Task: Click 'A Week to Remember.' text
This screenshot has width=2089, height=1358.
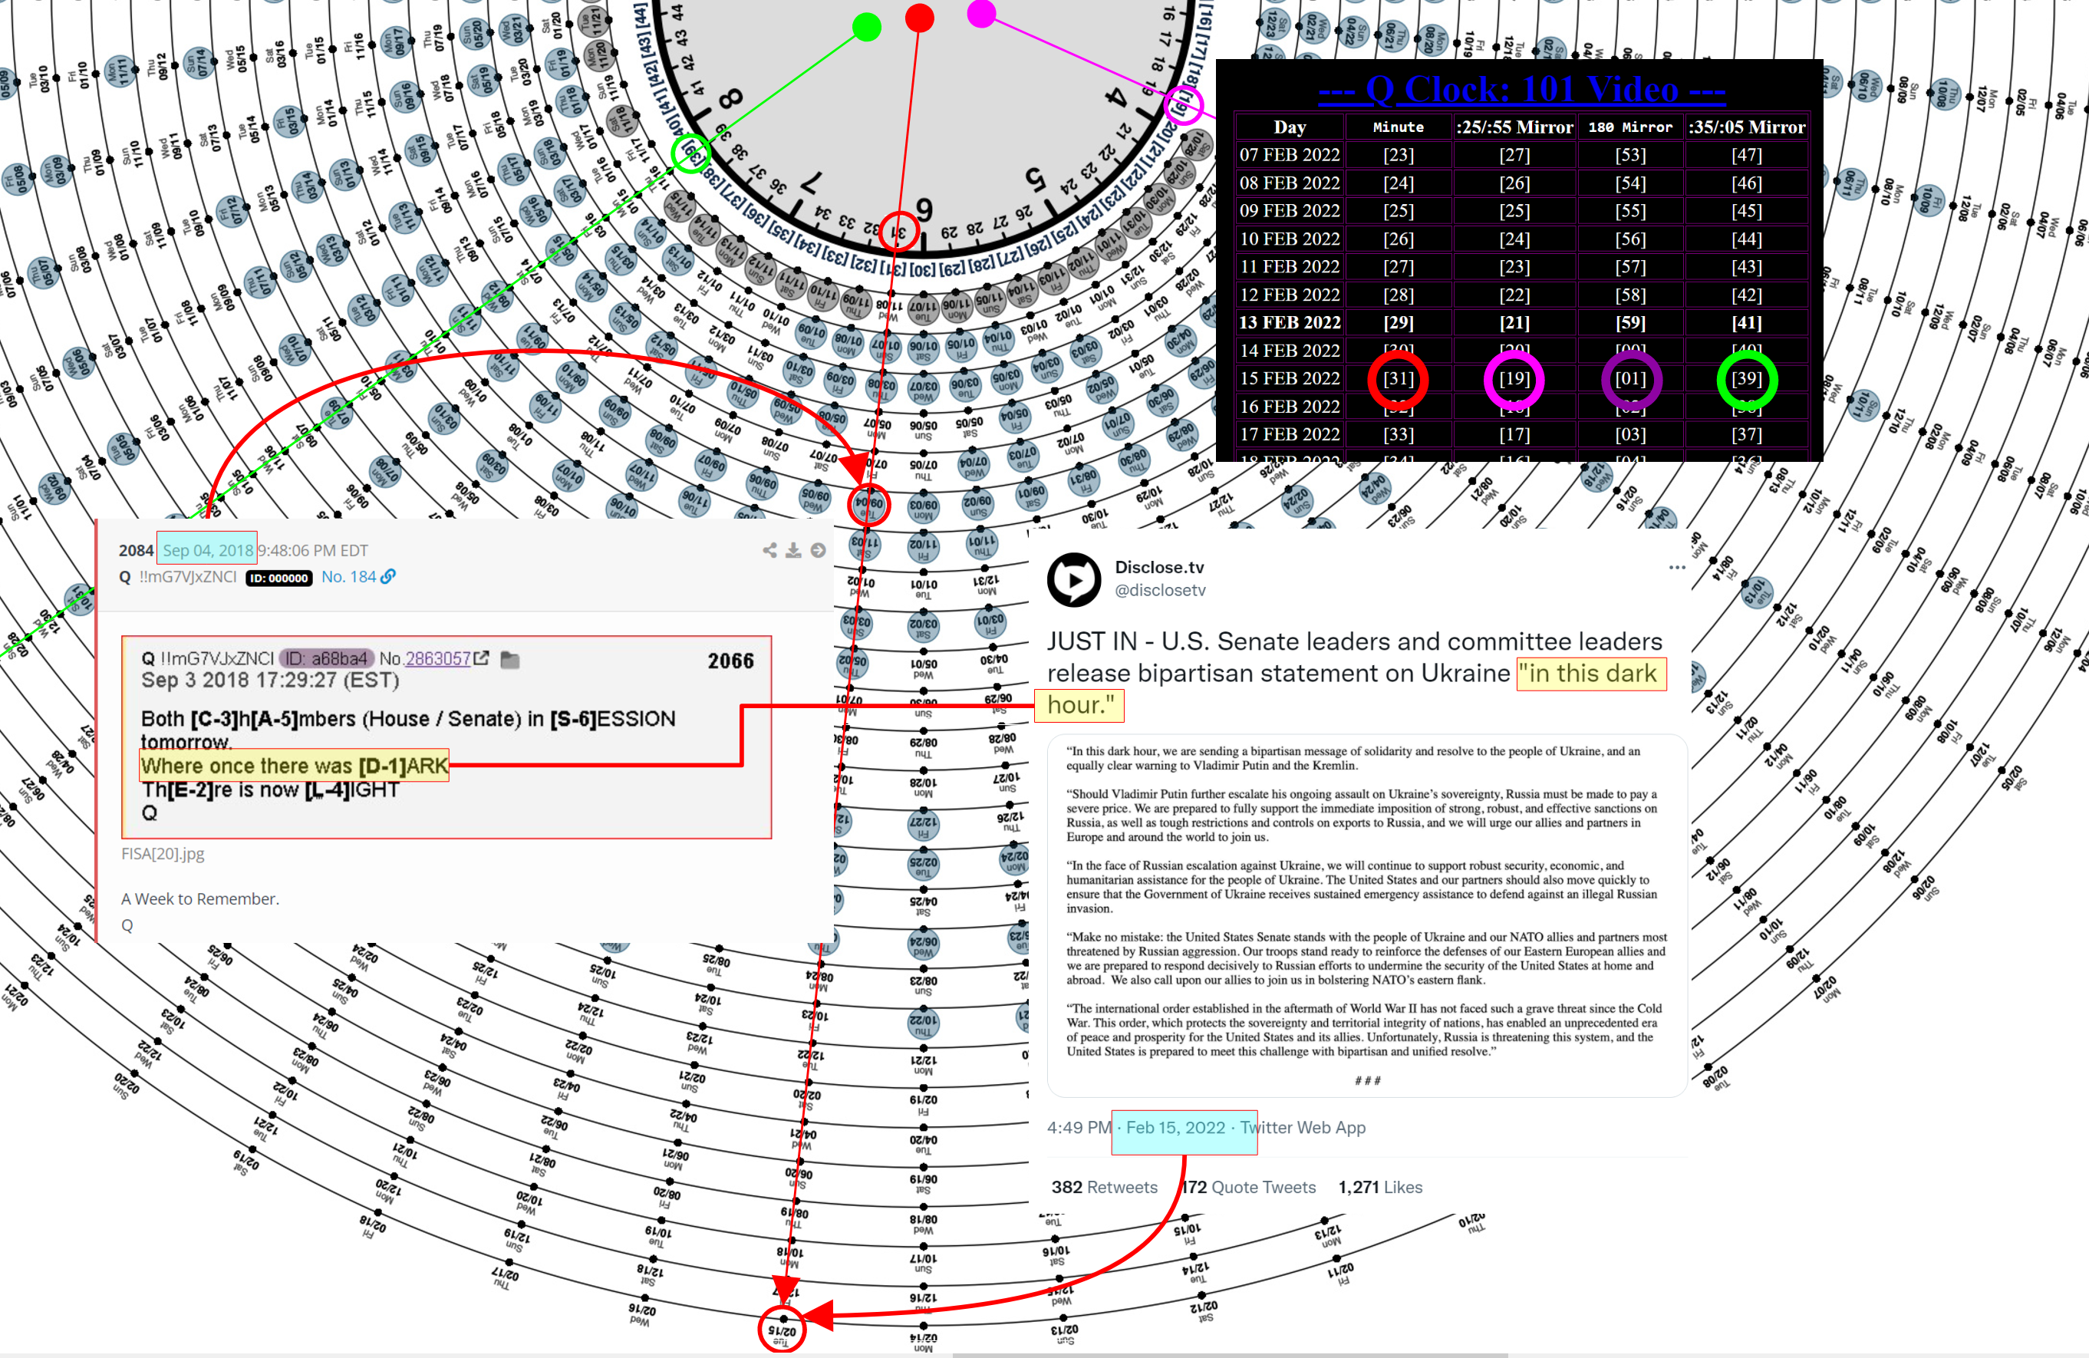Action: tap(200, 899)
